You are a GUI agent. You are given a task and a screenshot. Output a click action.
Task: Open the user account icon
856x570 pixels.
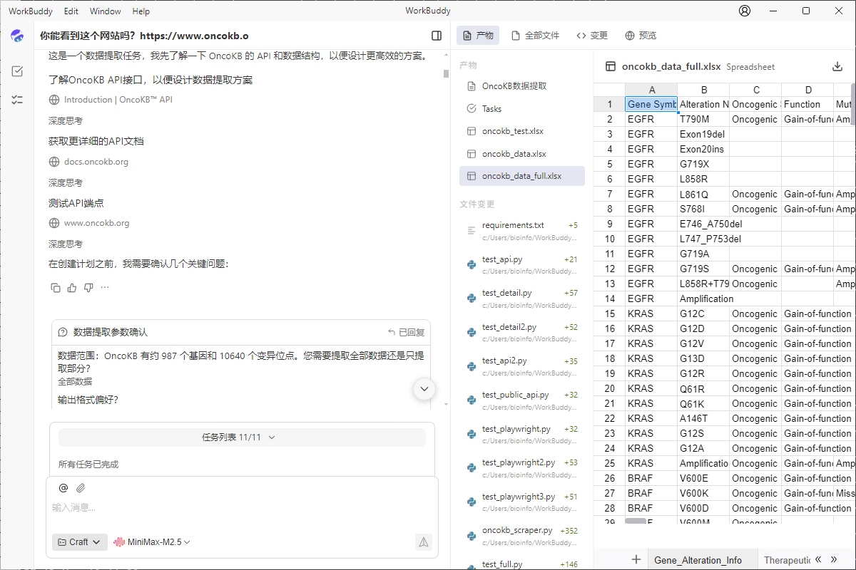point(745,11)
